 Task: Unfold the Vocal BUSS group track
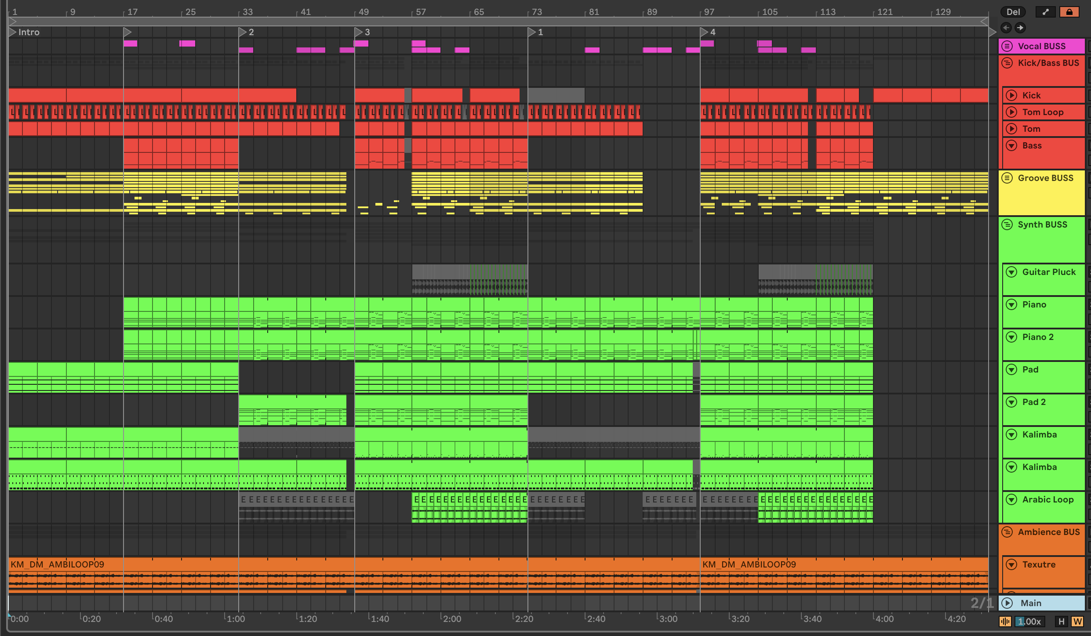point(1007,46)
